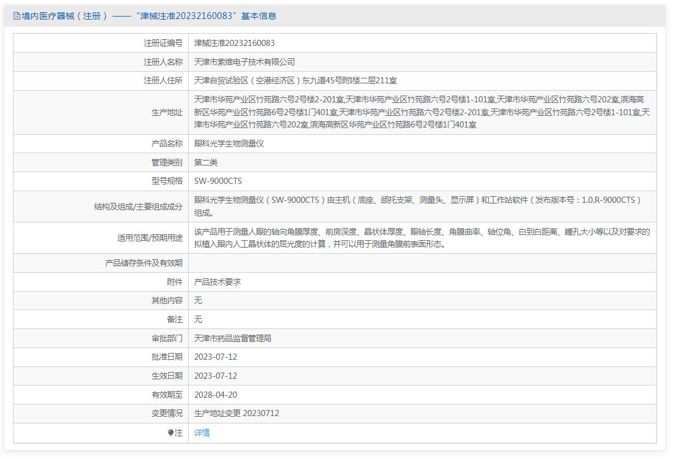Click the 产品储存条件及有效期 label
Image resolution: width=681 pixels, height=459 pixels.
144,263
